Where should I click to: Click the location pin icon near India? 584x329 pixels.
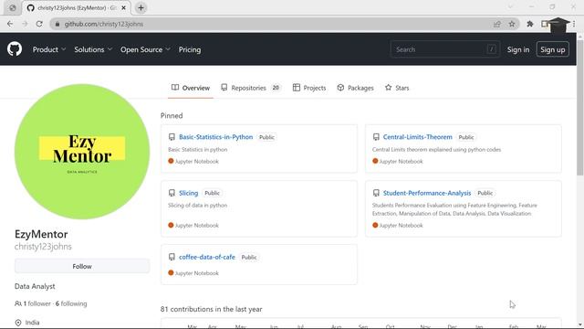coord(18,323)
